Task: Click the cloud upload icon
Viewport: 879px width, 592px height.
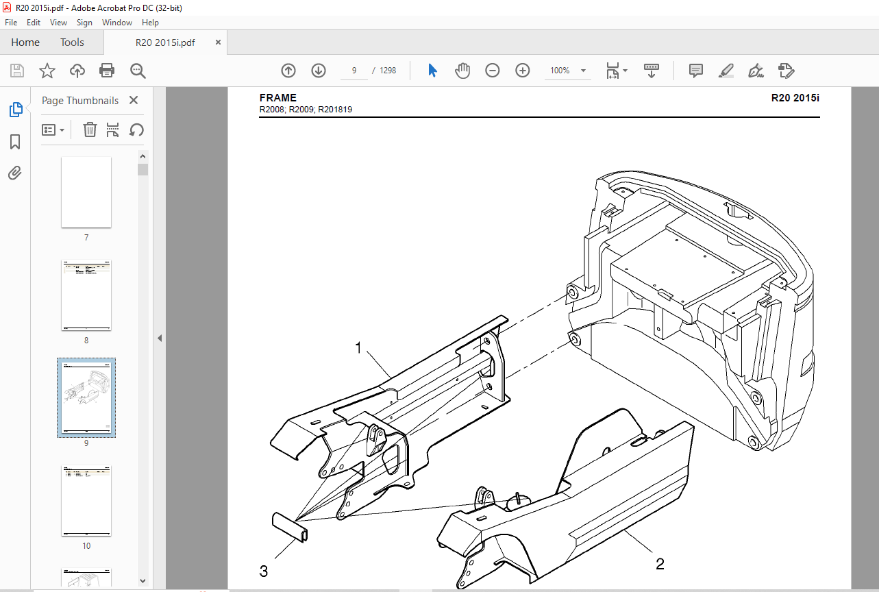Action: pyautogui.click(x=77, y=71)
